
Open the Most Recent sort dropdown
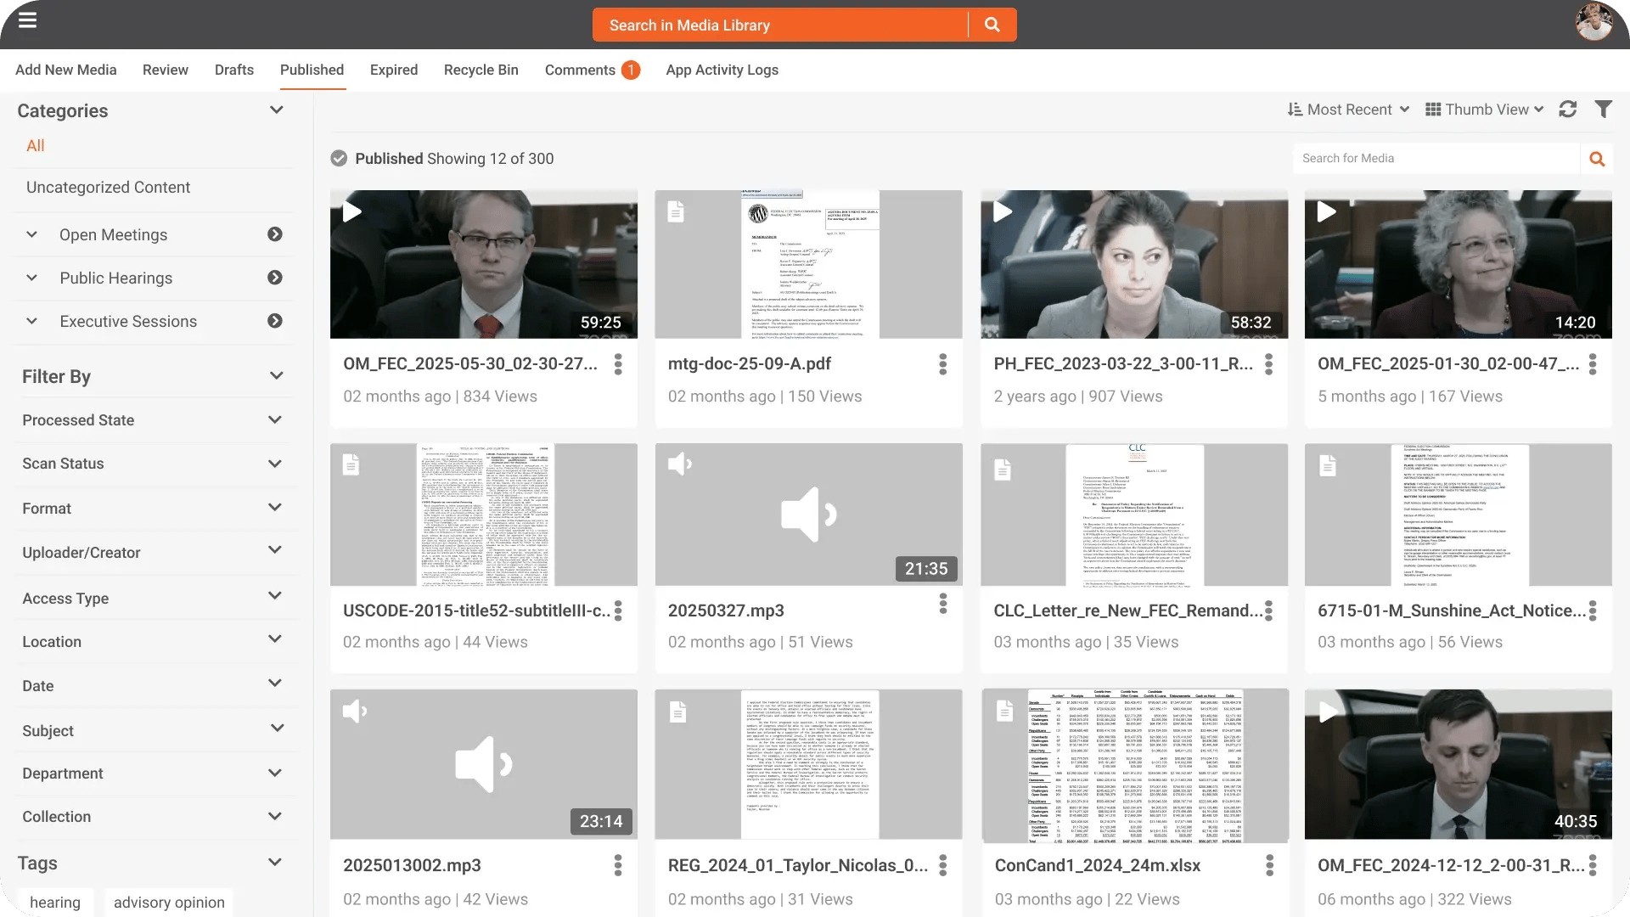point(1348,110)
